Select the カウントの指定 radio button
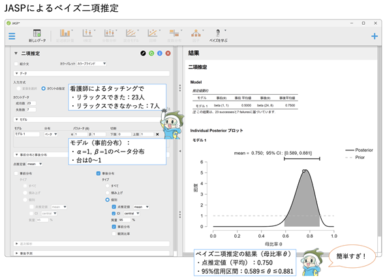Viewport: 385px width, 279px height. pyautogui.click(x=44, y=88)
